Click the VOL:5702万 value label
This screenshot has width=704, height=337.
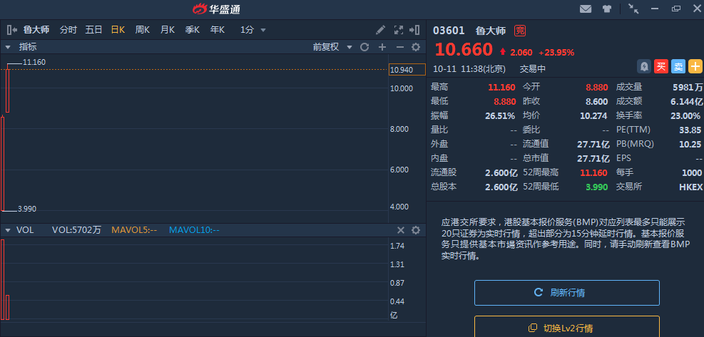77,230
